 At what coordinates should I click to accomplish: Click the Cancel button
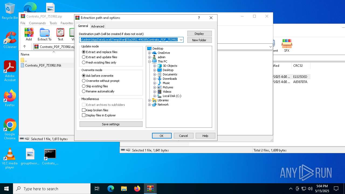tap(184, 136)
